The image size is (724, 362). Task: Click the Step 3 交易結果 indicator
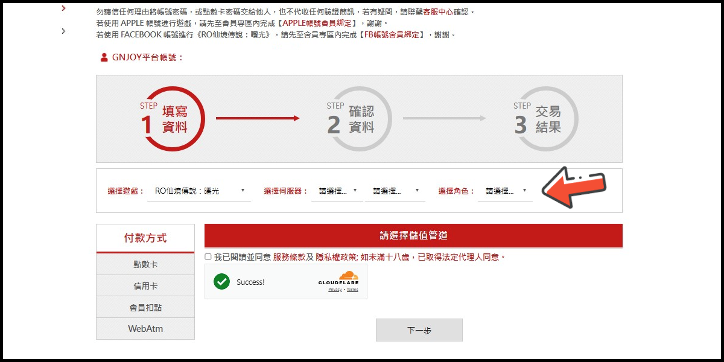[547, 119]
